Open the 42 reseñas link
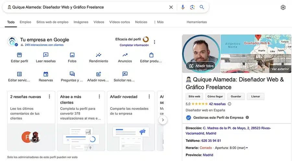Screen dimensions: 292x161 217,104
